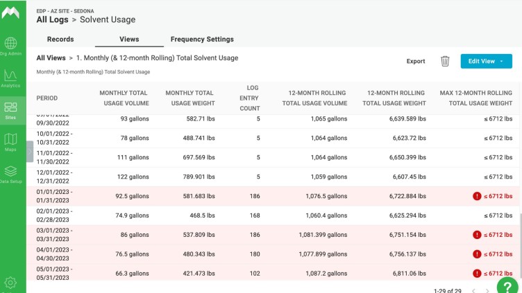This screenshot has height=293, width=522.
Task: Go to previous page arrow
Action: click(x=473, y=291)
